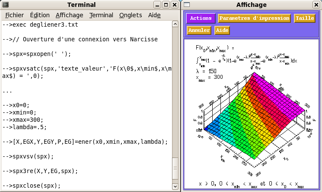
Task: Open the Aide menu in Terminal
Action: tap(154, 15)
